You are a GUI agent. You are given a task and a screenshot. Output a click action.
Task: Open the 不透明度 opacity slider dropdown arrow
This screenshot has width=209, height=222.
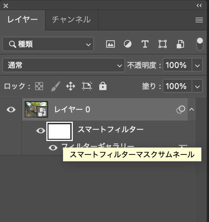coord(197,65)
